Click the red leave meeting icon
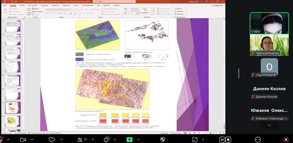Viewport: 293px width, 143px height. [x=286, y=139]
